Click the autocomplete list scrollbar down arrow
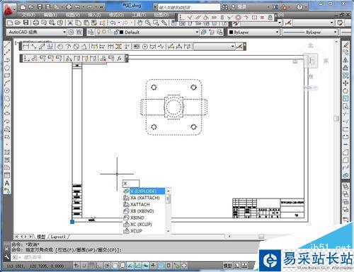 coord(169,231)
